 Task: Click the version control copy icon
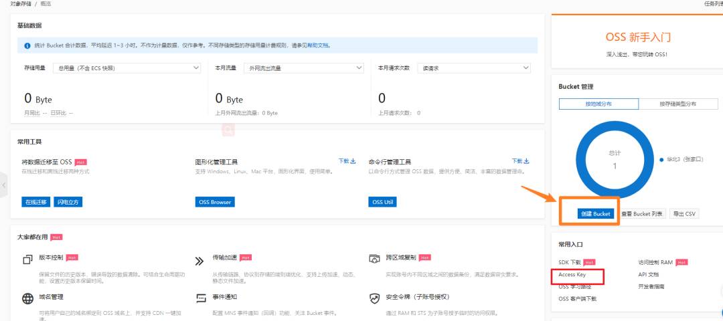pos(27,259)
